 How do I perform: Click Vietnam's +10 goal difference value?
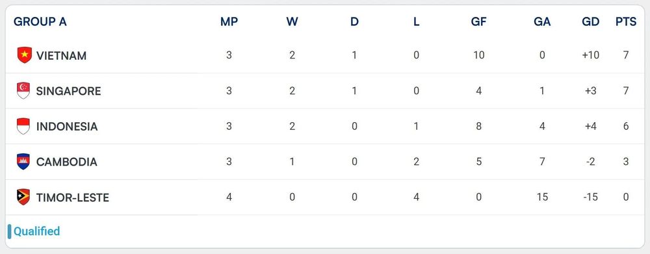point(590,55)
